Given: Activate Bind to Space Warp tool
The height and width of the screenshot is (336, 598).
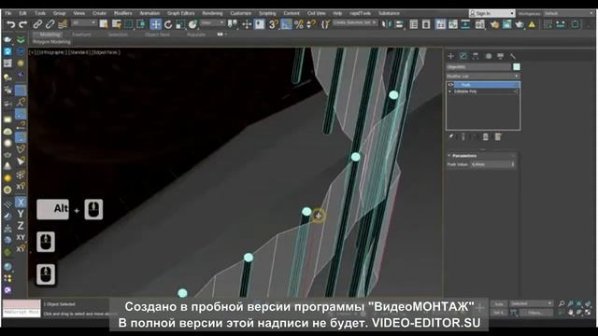Looking at the screenshot, I should click(x=63, y=25).
